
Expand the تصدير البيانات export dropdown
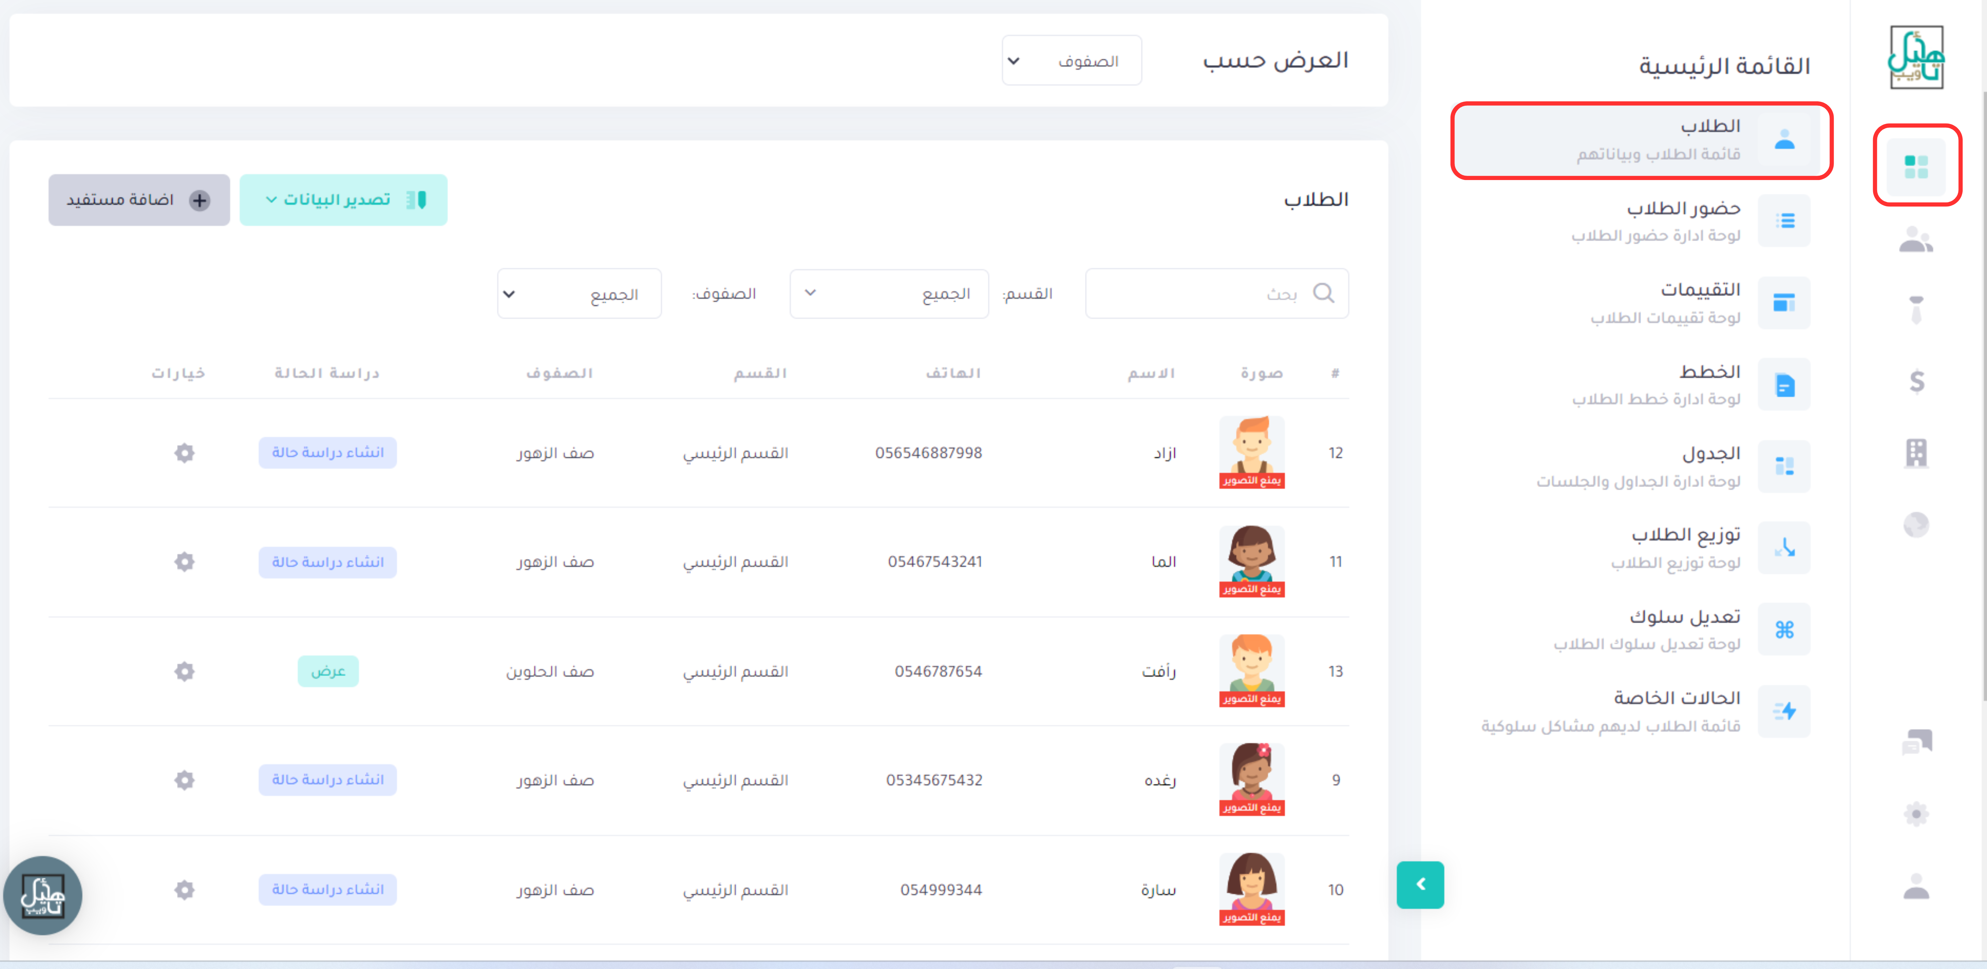[343, 200]
